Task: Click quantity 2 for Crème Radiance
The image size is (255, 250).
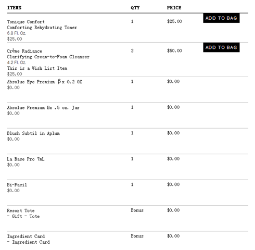Action: click(132, 51)
